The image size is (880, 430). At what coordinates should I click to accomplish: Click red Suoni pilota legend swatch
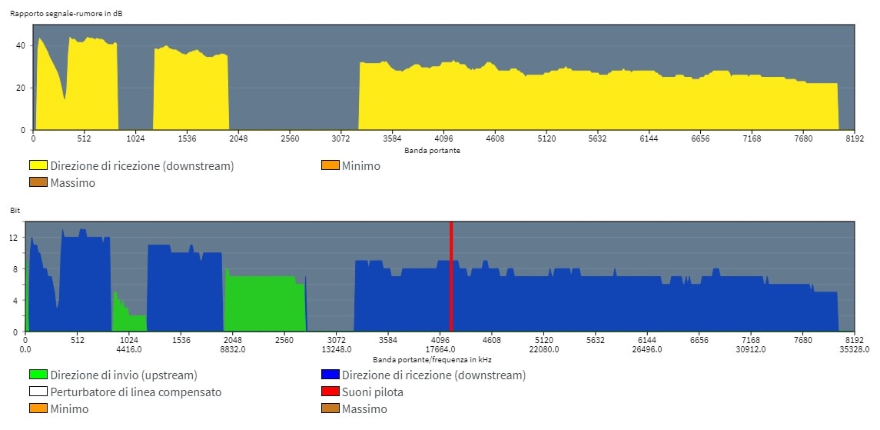point(330,392)
